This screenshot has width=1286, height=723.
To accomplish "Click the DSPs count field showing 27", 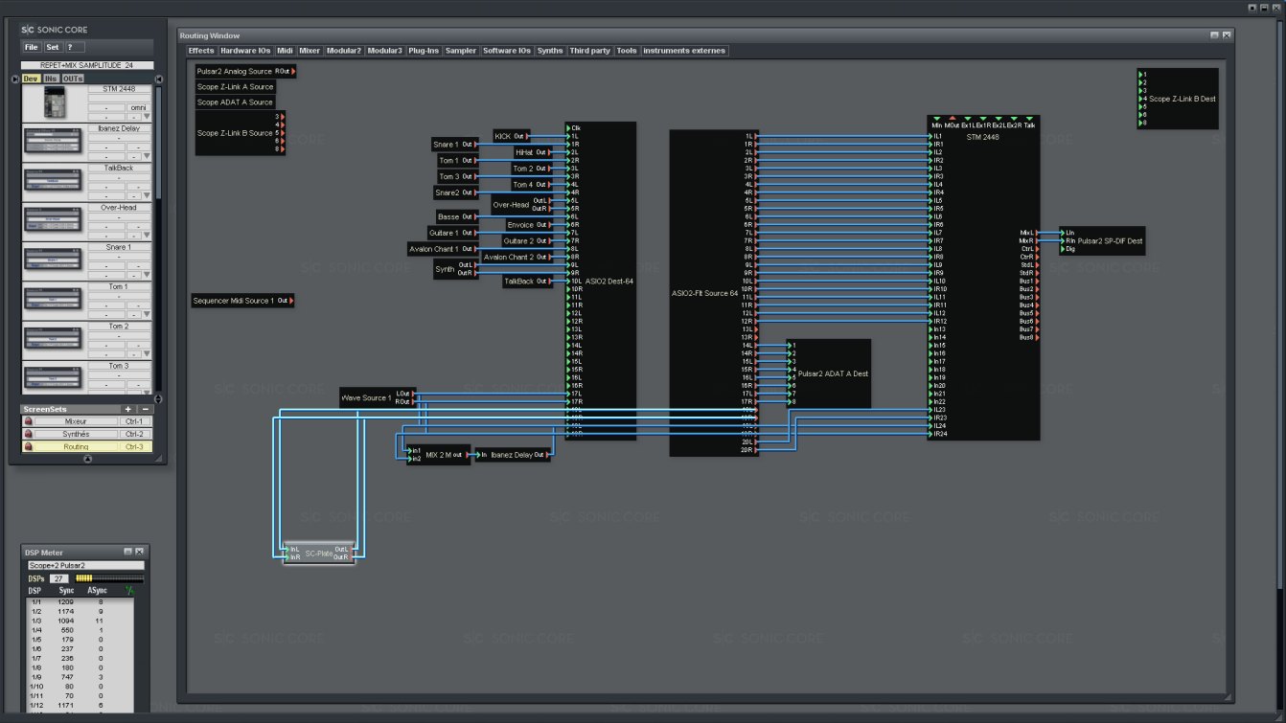I will point(59,578).
